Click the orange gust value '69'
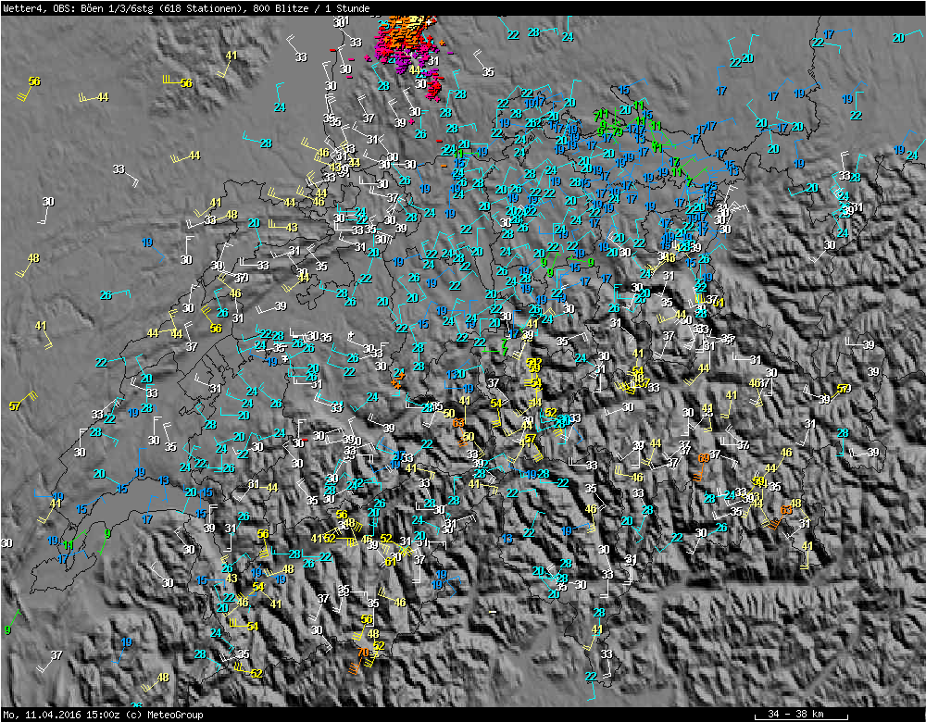The width and height of the screenshot is (926, 722). (704, 458)
